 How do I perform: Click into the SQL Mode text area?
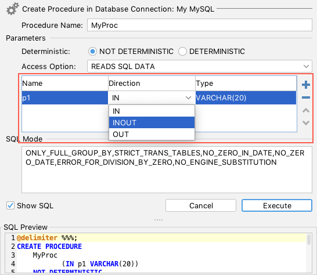[167, 170]
